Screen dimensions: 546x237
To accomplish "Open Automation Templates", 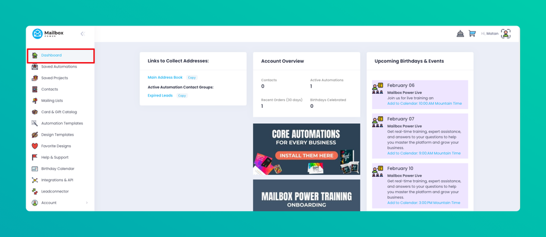I will pos(62,123).
